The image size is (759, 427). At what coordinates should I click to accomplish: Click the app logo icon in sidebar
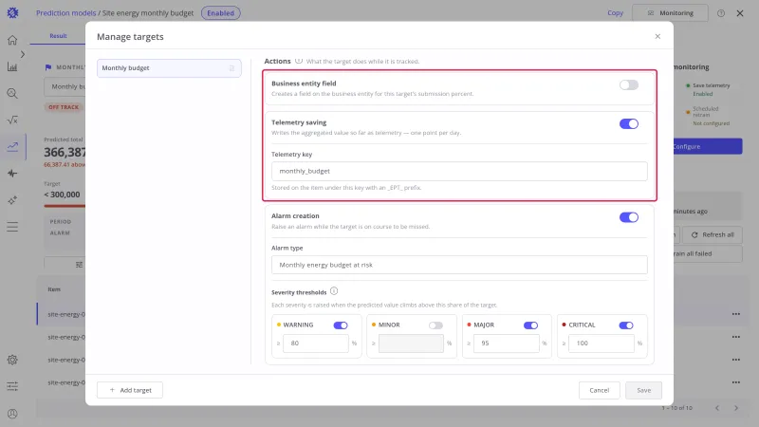click(12, 13)
